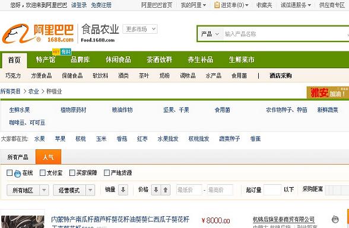The height and width of the screenshot is (228, 349).
Task: Sort by 销量 descending arrow
Action: tap(123, 190)
